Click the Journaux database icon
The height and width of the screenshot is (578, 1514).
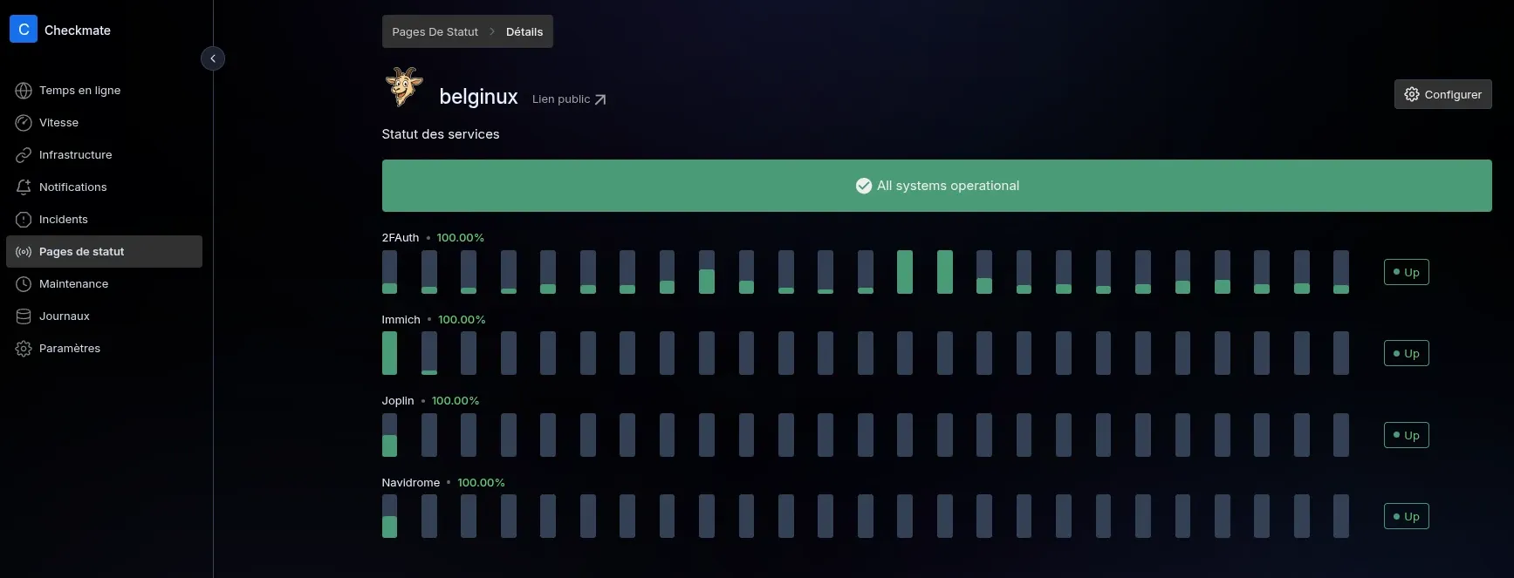pyautogui.click(x=24, y=316)
